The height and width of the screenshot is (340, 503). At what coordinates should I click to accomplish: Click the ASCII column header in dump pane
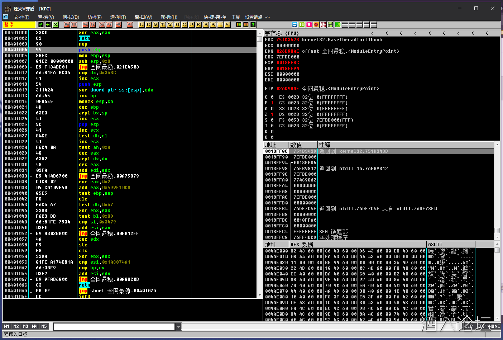point(435,245)
